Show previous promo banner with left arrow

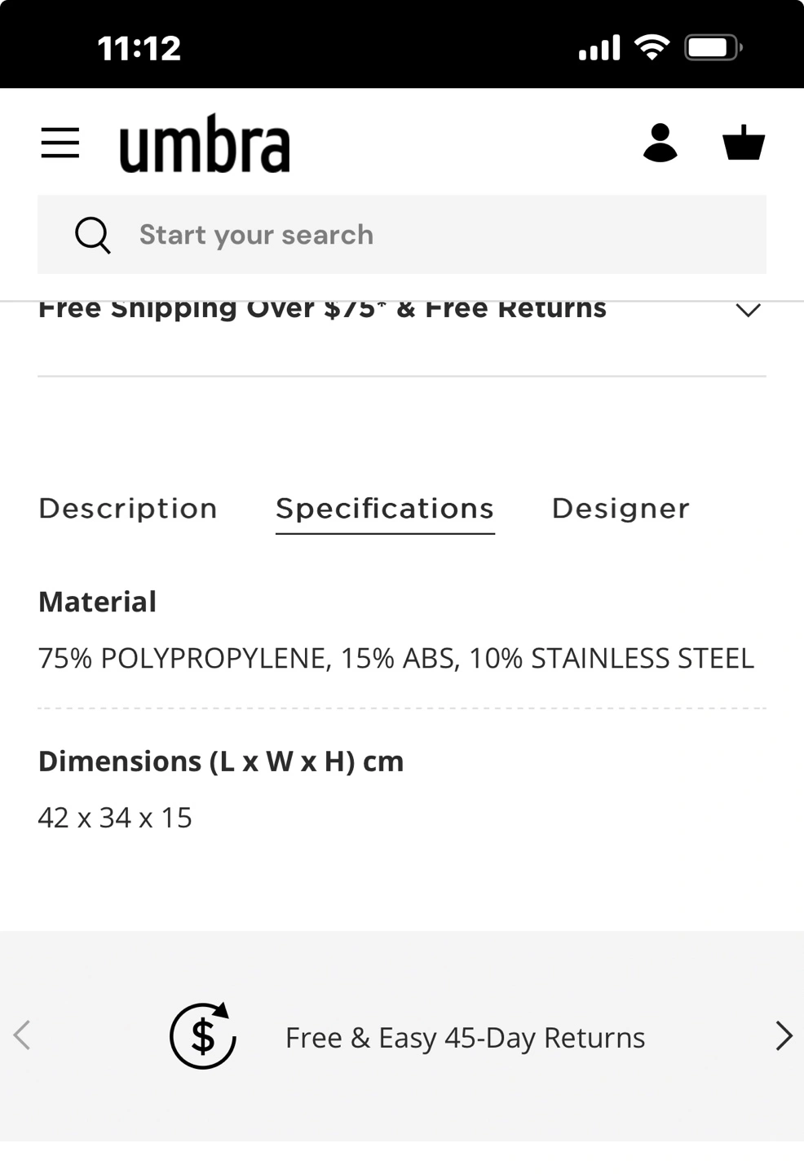[22, 1035]
